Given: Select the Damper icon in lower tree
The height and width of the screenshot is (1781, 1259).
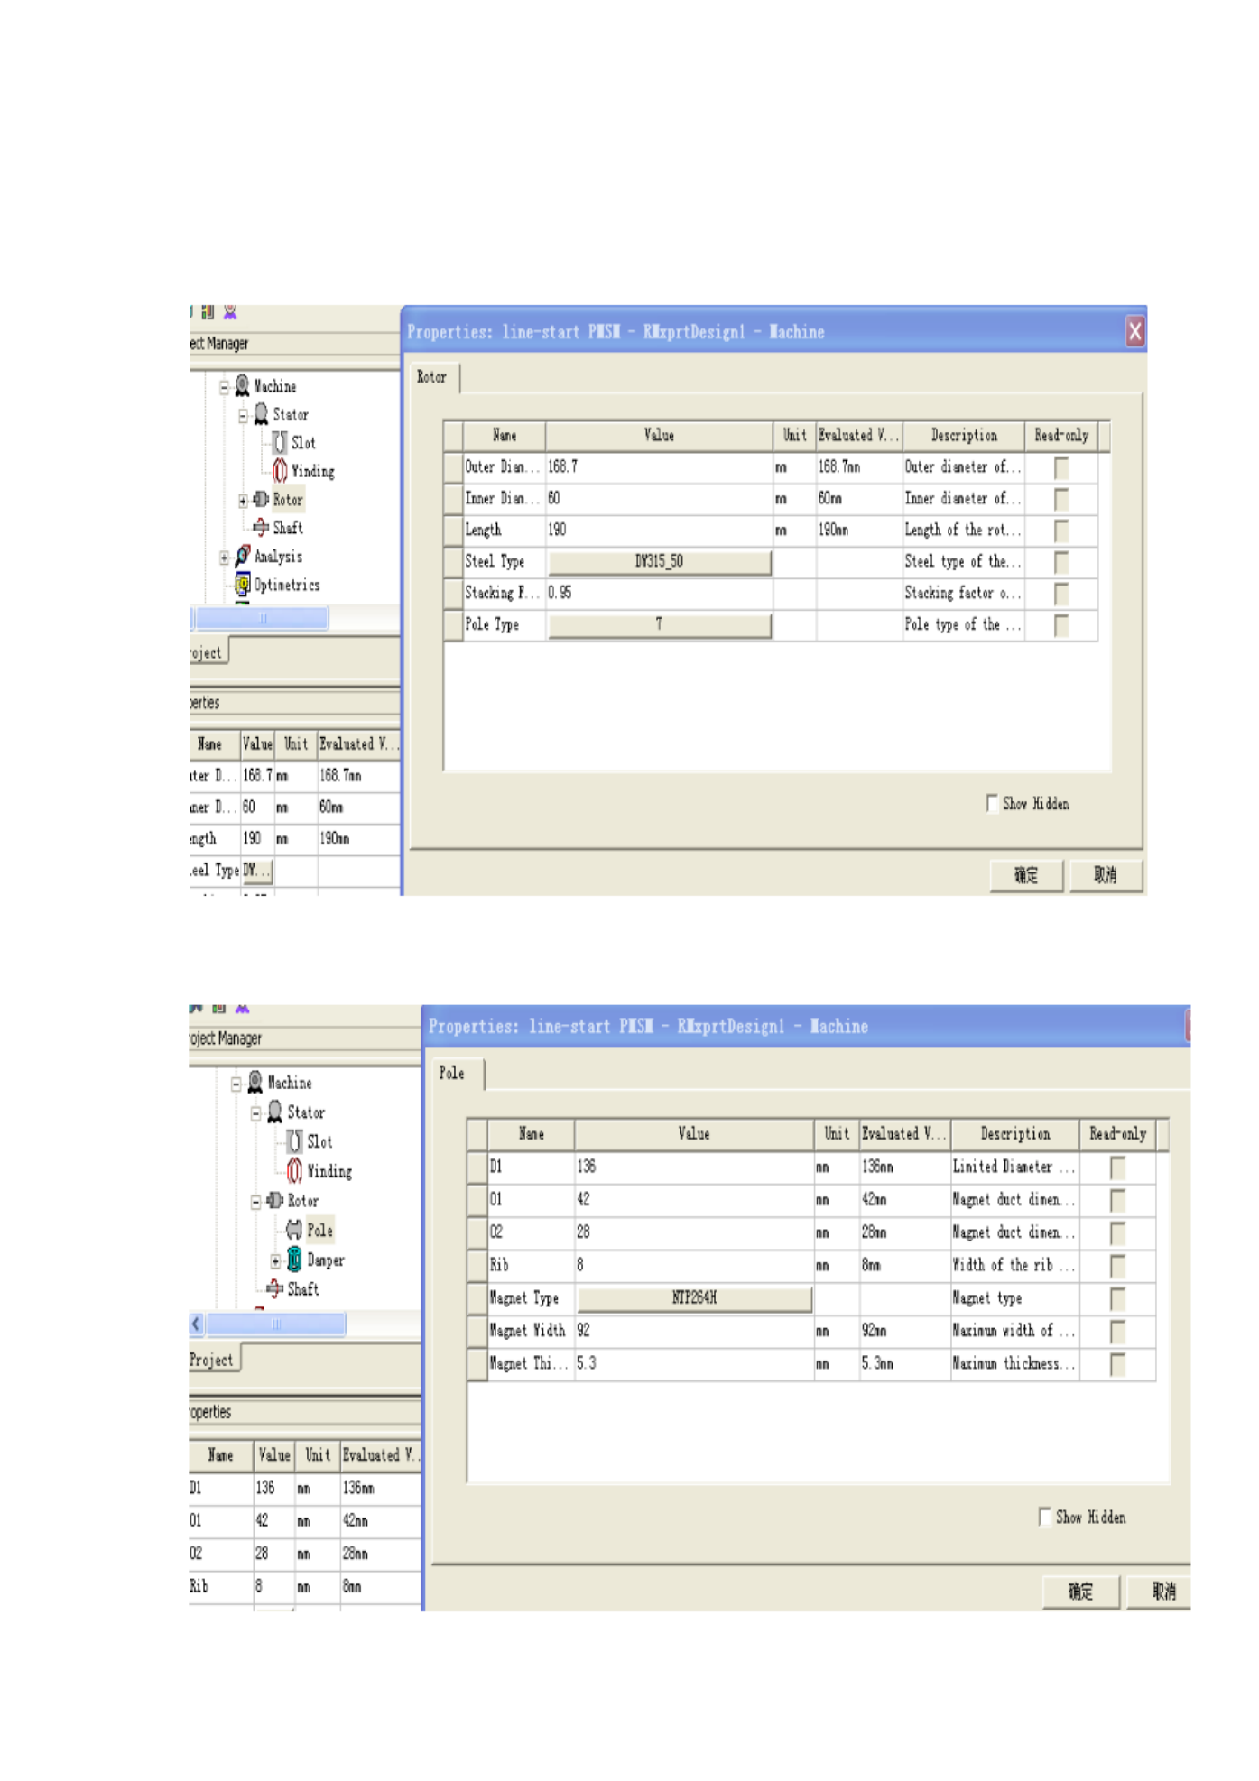Looking at the screenshot, I should 294,1260.
